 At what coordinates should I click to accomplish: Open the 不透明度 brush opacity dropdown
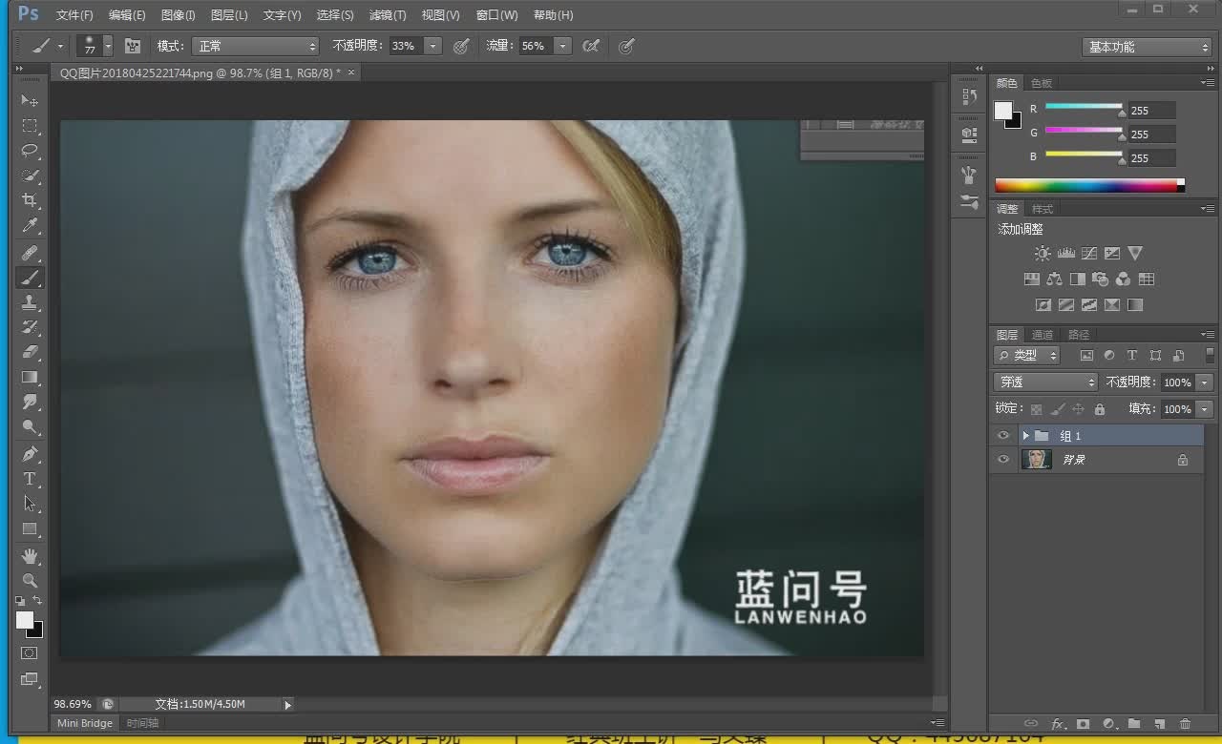[x=433, y=46]
